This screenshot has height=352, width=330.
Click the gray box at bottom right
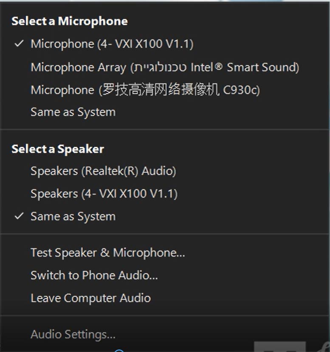280,346
